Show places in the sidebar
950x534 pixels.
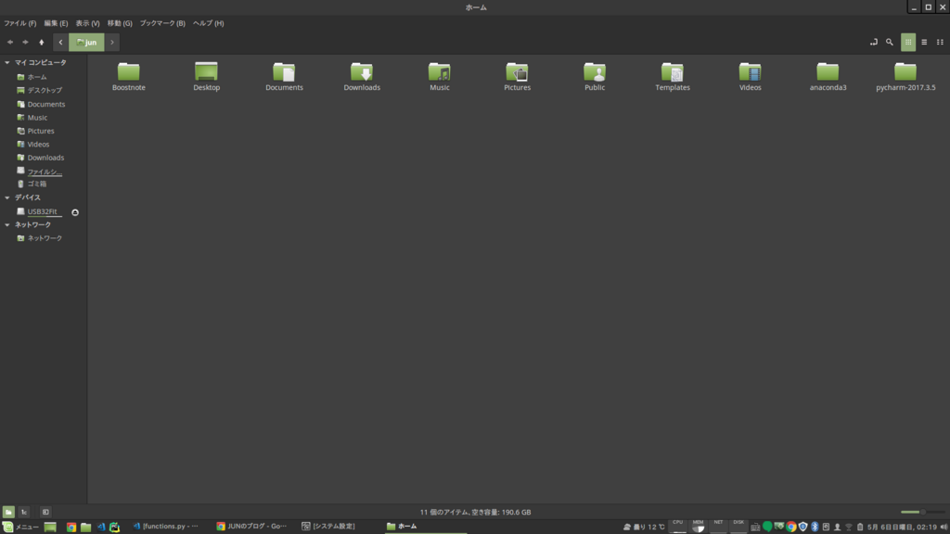(8, 512)
